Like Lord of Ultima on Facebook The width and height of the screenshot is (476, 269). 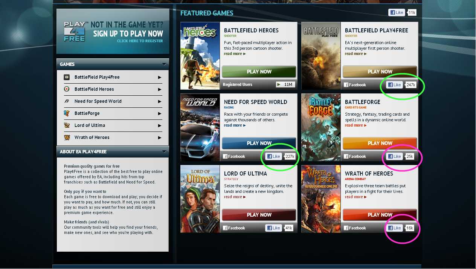(x=274, y=228)
